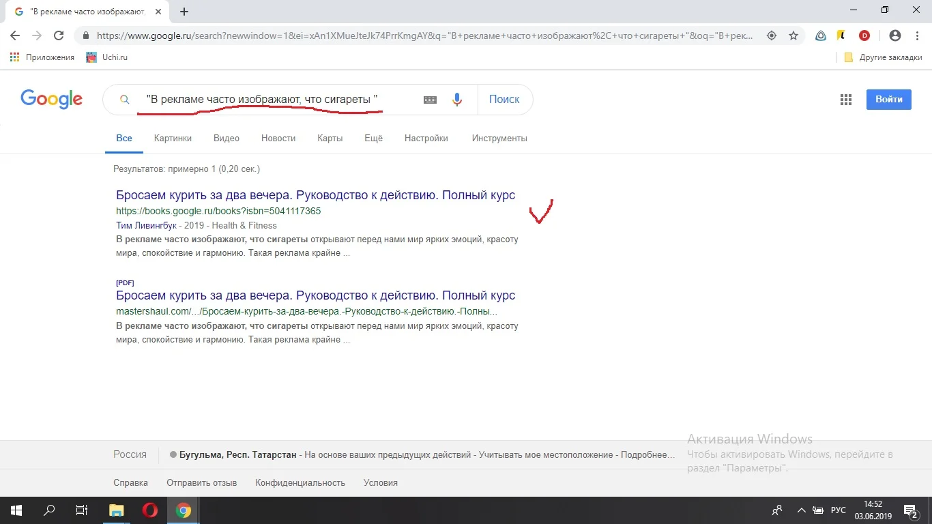Open the Uchi.ru bookmark

pyautogui.click(x=107, y=57)
